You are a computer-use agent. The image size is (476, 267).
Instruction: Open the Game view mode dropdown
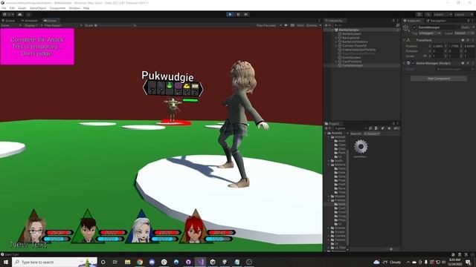pos(11,25)
